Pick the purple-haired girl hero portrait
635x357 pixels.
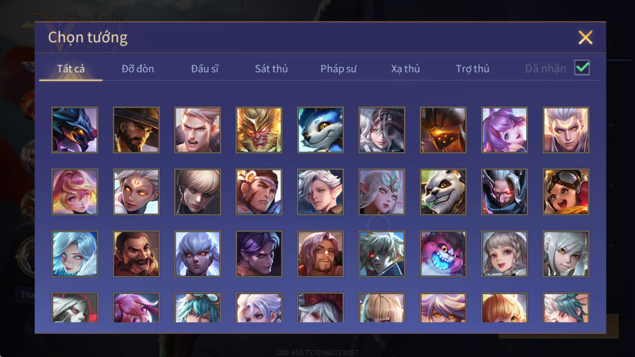coord(504,130)
